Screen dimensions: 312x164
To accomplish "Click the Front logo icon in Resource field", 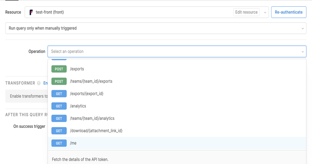I will coord(31,12).
